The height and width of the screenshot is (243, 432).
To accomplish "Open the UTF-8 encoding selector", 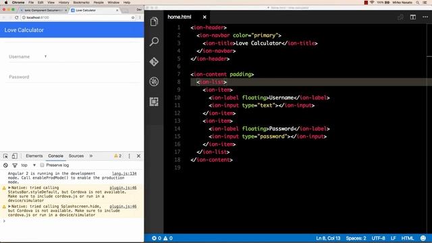I will (x=378, y=238).
